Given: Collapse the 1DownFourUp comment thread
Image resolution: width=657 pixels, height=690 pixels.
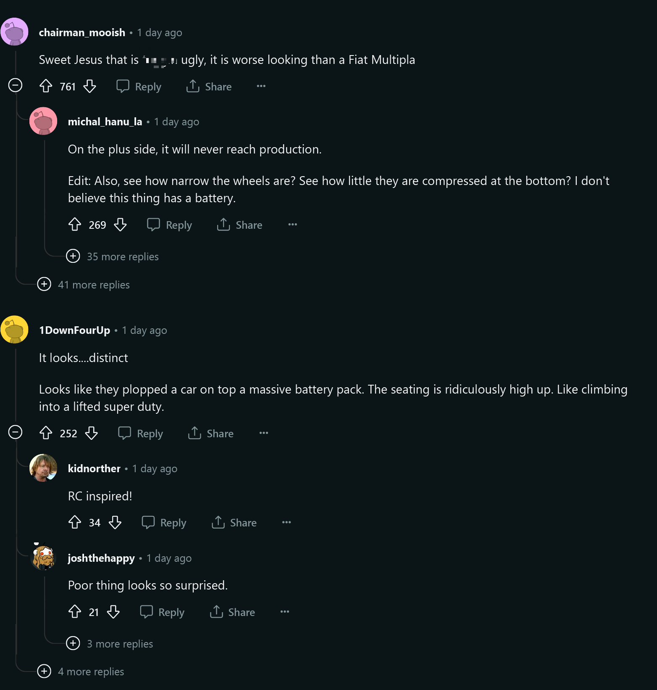Looking at the screenshot, I should [16, 432].
